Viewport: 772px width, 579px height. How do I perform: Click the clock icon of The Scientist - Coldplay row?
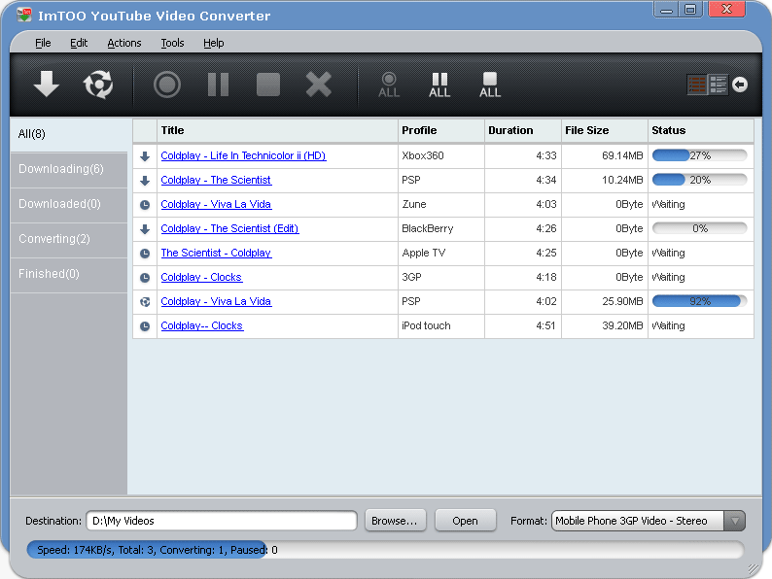(x=145, y=254)
